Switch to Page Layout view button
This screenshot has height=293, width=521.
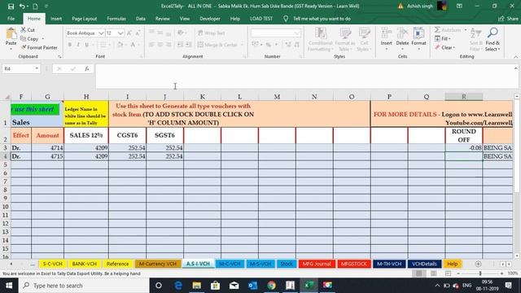pos(433,273)
